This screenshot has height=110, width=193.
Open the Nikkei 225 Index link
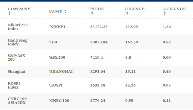(18, 27)
